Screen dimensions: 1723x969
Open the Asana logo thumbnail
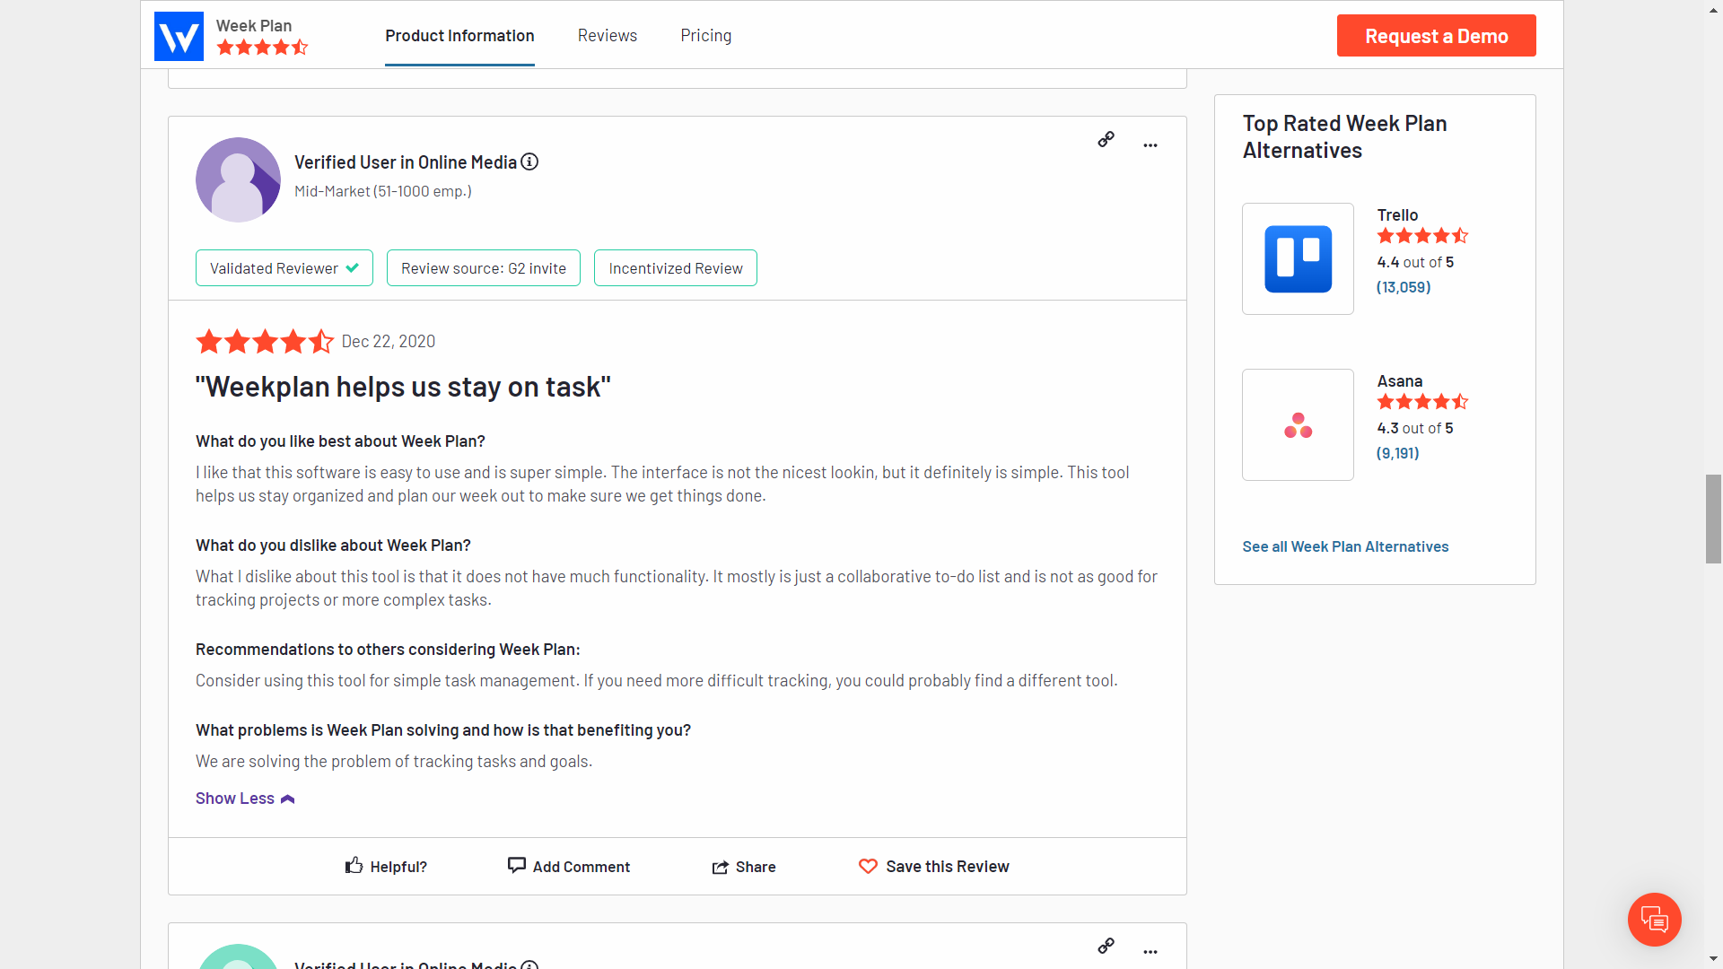1298,424
